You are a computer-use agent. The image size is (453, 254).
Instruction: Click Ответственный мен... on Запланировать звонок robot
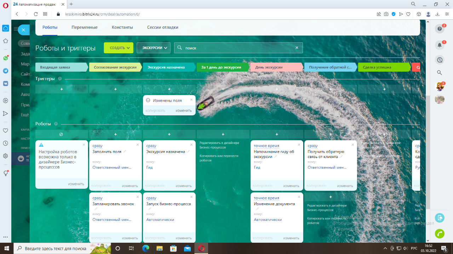tap(112, 219)
